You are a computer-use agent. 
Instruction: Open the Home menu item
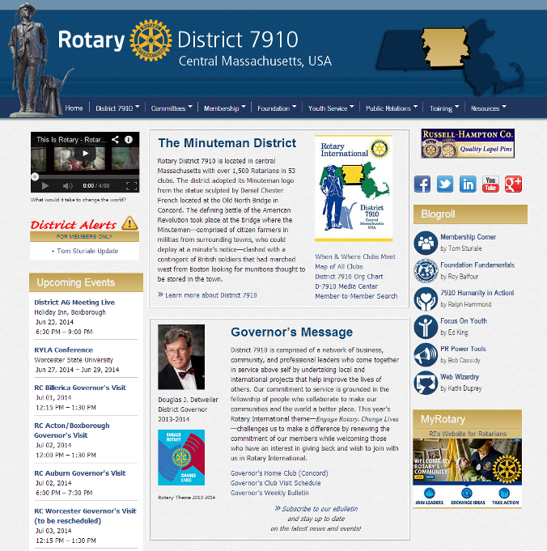74,108
